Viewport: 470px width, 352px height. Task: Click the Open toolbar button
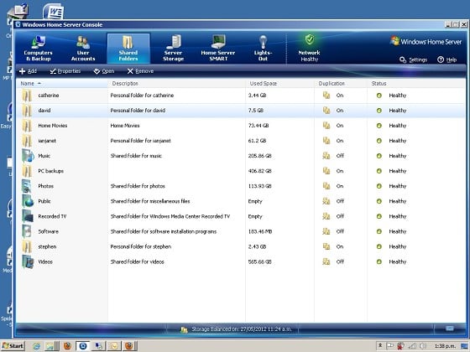coord(104,71)
